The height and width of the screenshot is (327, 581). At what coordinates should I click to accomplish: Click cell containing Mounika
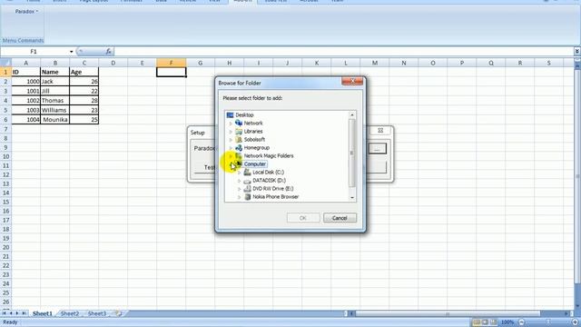[54, 119]
